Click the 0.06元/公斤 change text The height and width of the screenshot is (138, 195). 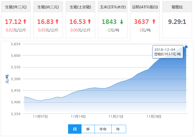point(80,30)
